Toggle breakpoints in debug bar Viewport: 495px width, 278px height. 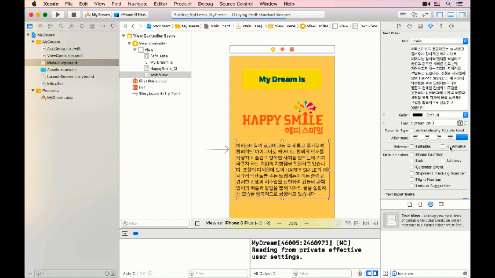[x=136, y=233]
